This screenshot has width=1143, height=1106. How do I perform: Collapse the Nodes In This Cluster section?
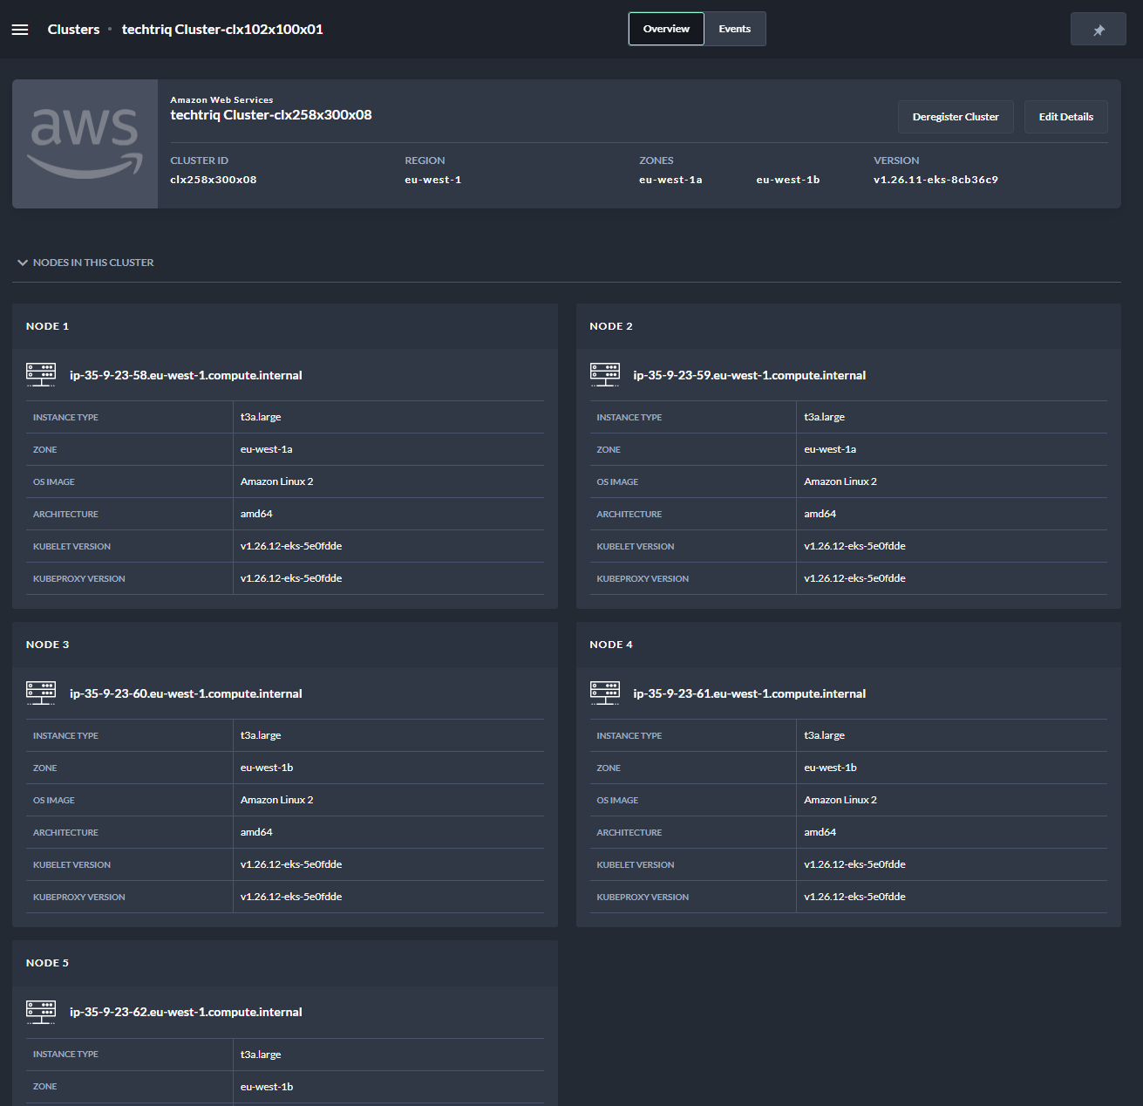point(23,263)
